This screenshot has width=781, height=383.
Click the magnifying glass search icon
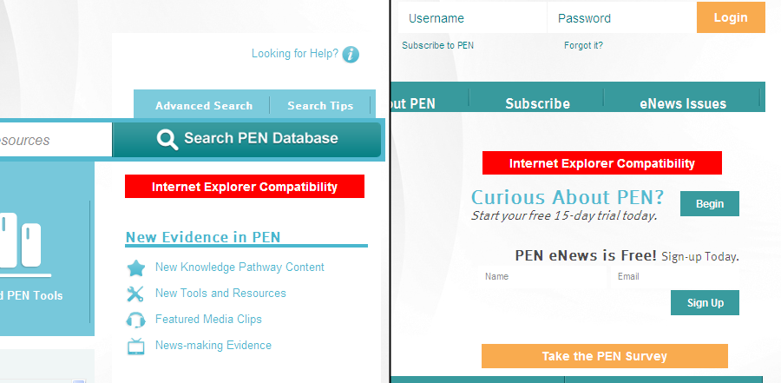pos(167,140)
